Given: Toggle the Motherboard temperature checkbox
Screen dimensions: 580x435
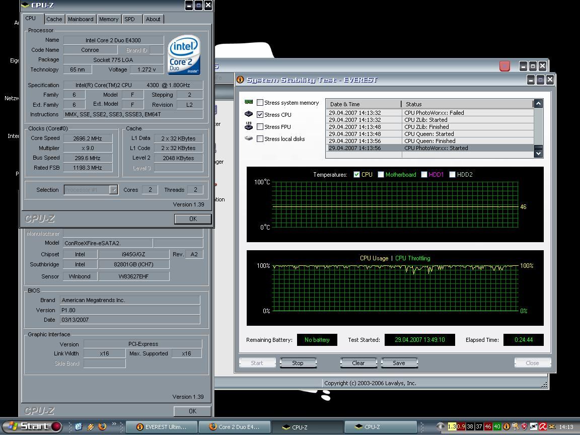Looking at the screenshot, I should pos(381,175).
